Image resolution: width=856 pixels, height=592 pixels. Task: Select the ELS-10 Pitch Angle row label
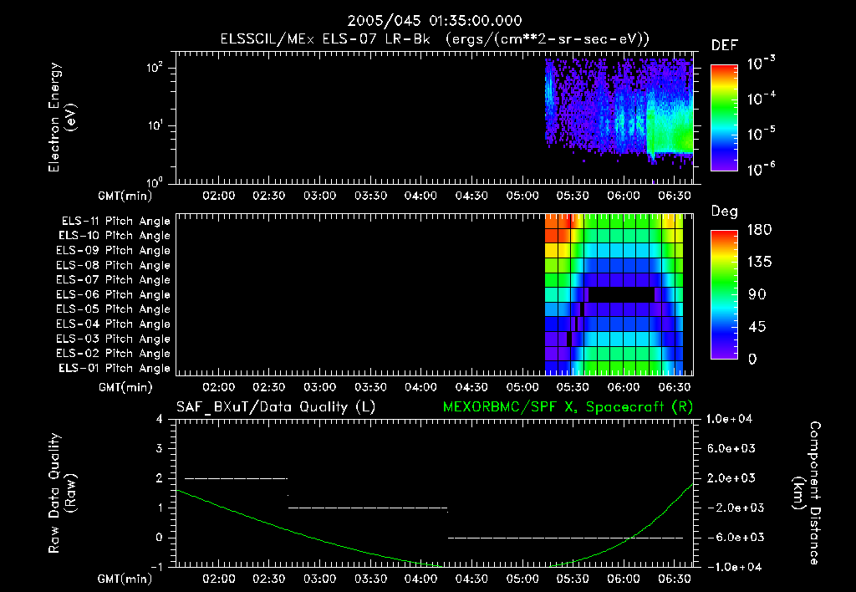coord(115,236)
